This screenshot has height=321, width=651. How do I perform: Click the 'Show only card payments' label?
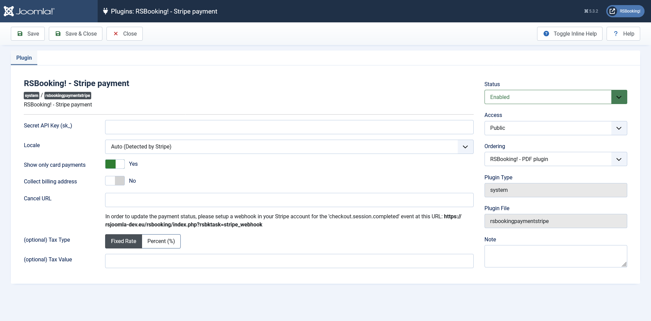55,165
